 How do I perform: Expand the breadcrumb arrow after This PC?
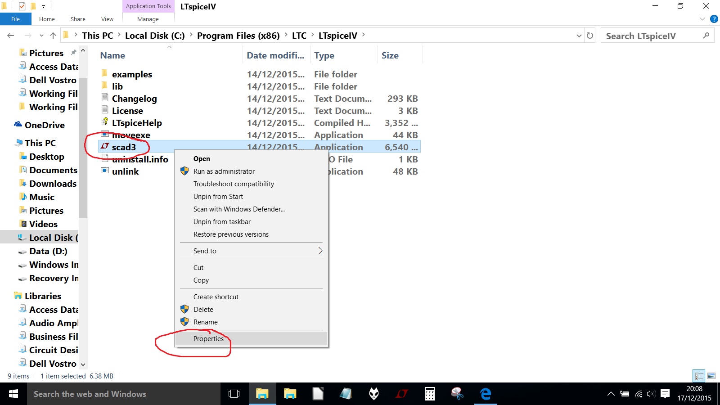[119, 35]
